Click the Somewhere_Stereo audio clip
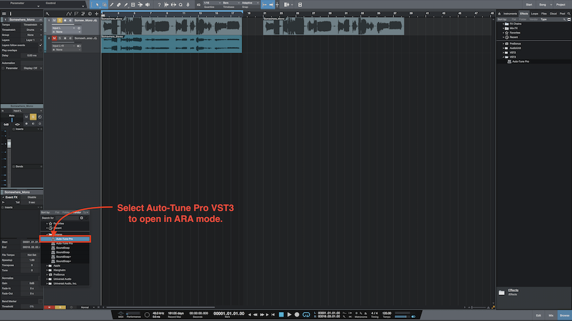 172,44
